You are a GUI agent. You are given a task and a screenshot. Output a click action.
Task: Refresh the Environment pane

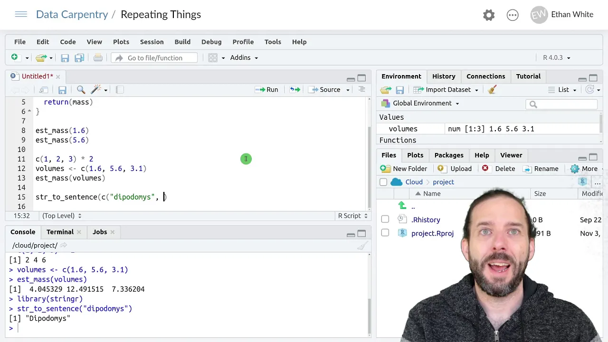pyautogui.click(x=590, y=90)
